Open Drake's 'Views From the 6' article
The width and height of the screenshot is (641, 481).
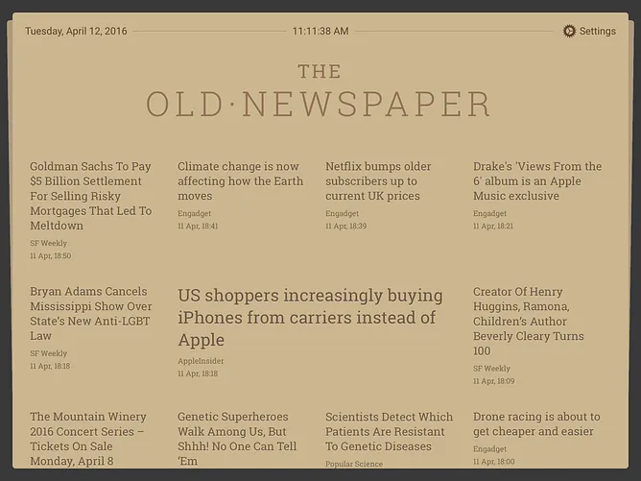537,181
